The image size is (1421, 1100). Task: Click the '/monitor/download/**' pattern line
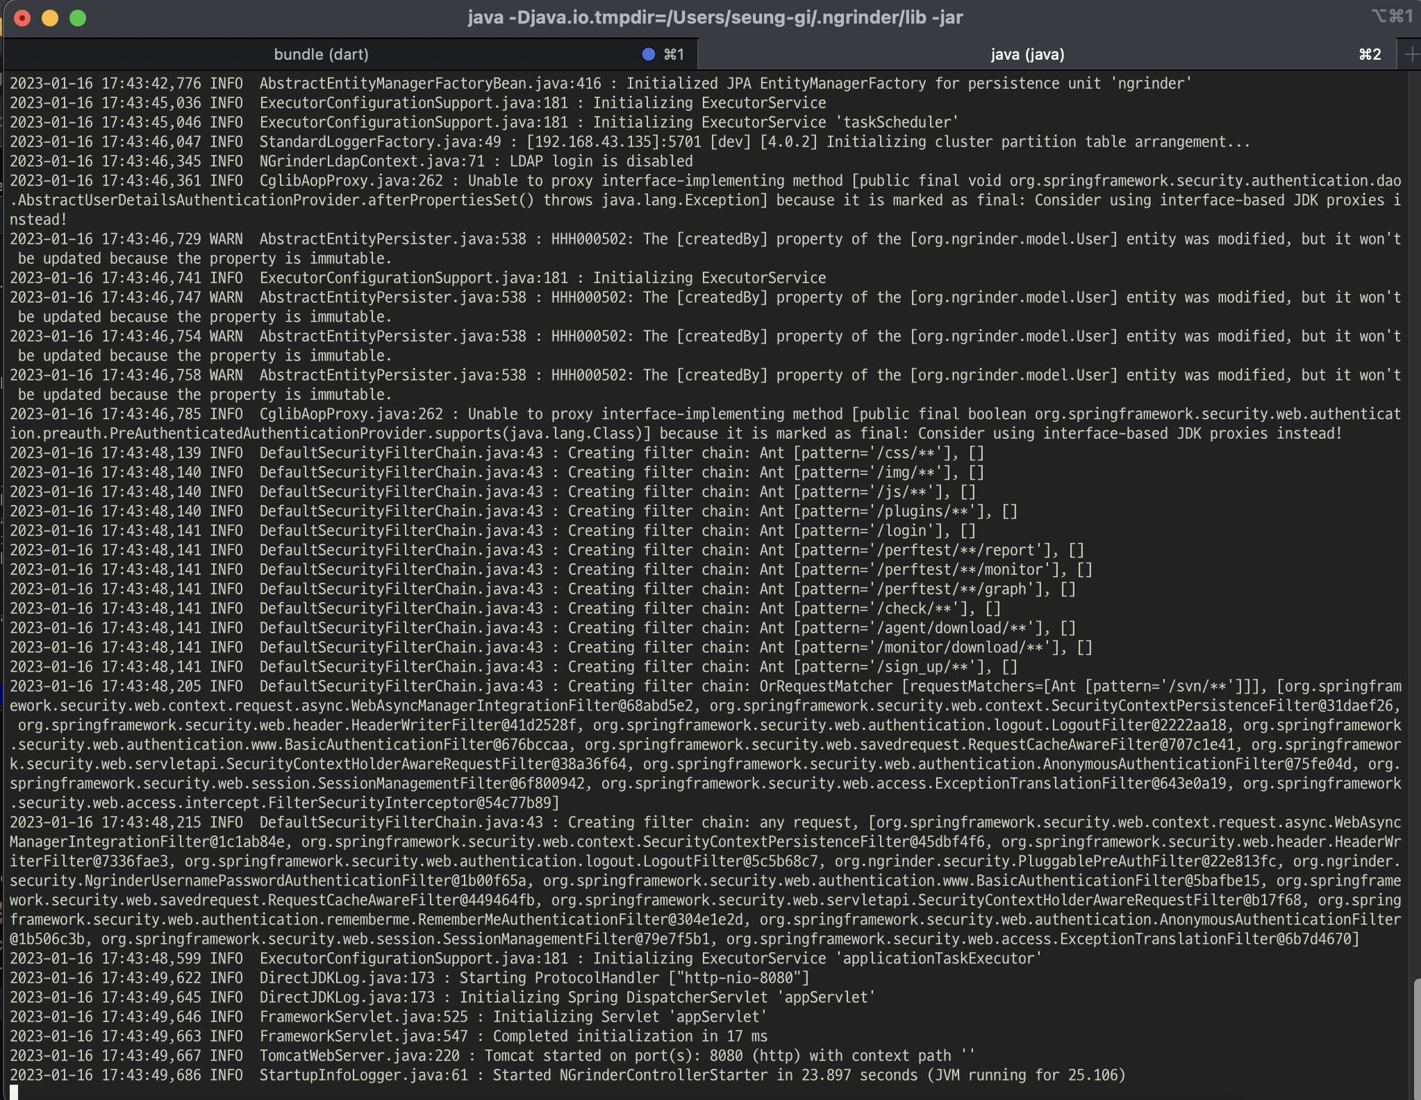[x=551, y=647]
